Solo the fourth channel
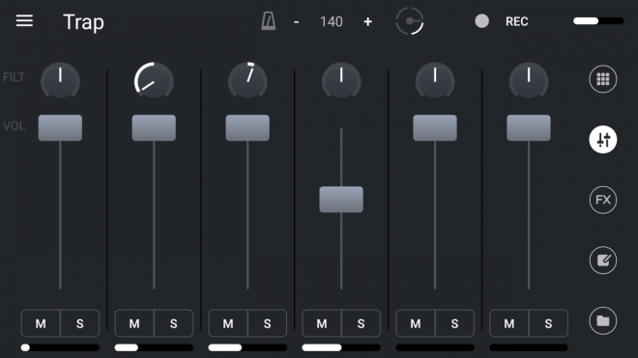 coord(361,323)
